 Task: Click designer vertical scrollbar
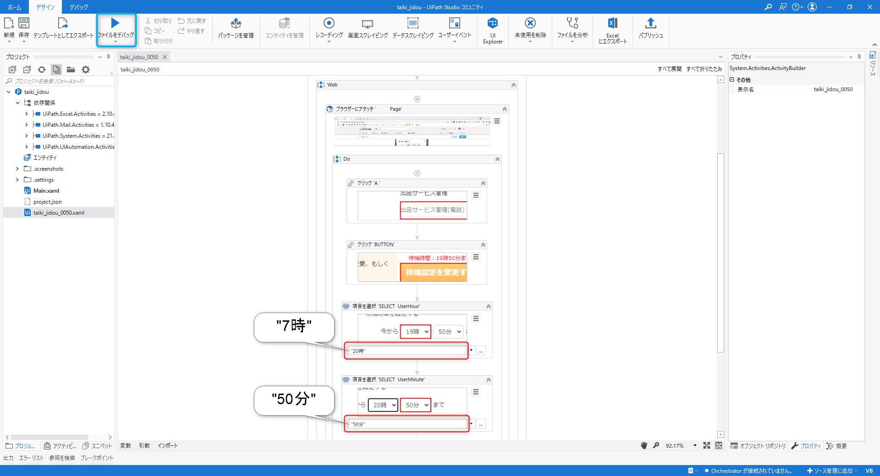720,253
